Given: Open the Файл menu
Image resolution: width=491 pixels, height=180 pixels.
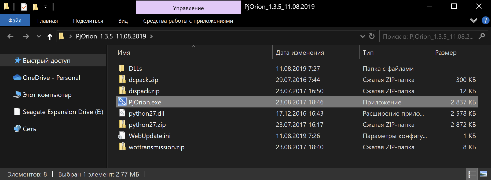Looking at the screenshot, I should (15, 21).
